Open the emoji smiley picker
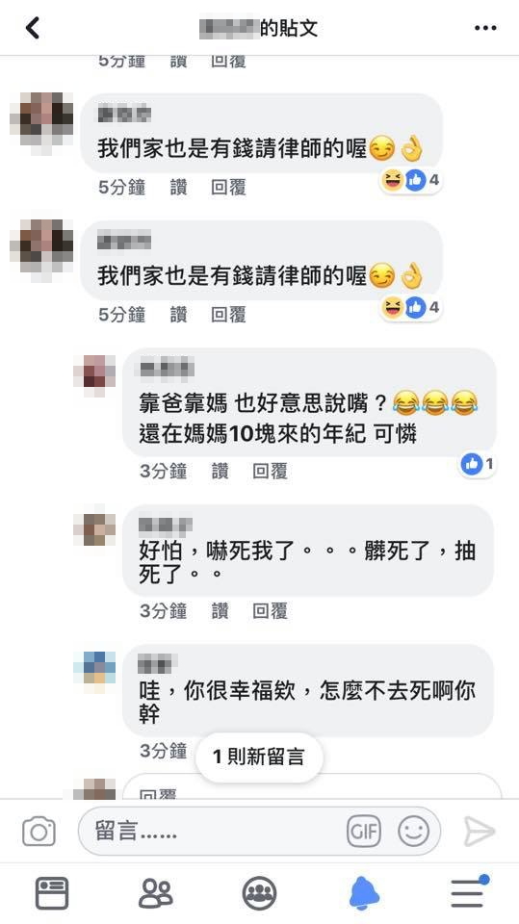519x924 pixels. click(x=413, y=832)
